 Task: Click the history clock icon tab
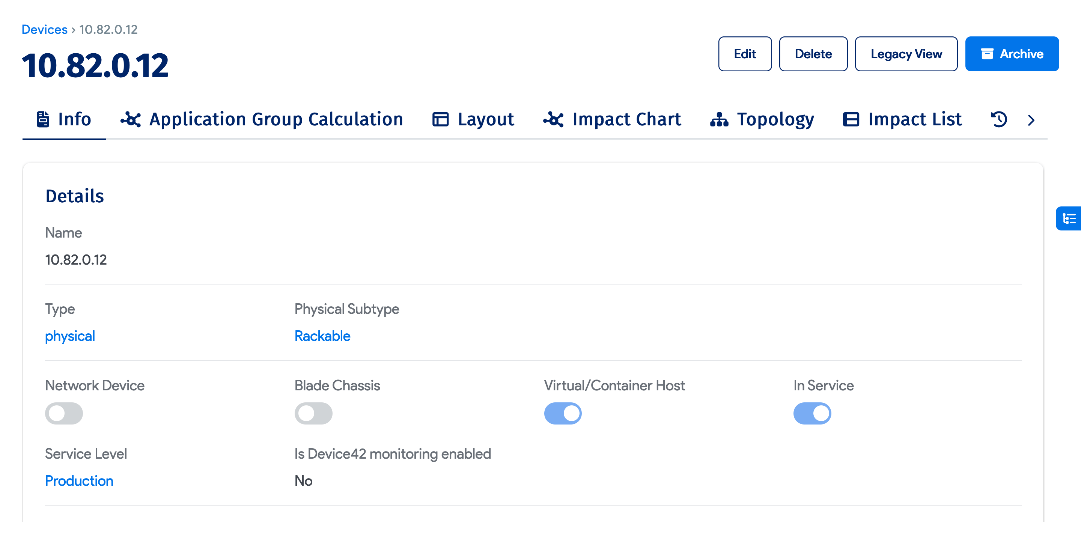(999, 120)
